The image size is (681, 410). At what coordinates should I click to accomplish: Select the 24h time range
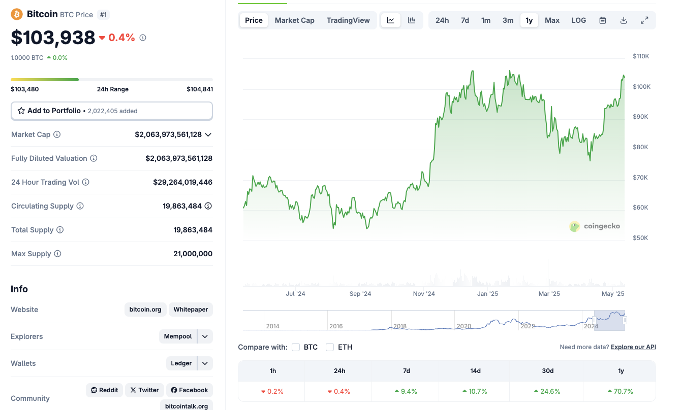442,20
